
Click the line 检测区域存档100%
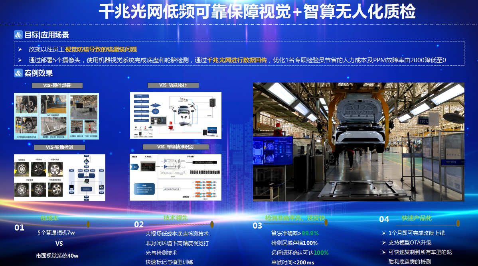coord(294,243)
